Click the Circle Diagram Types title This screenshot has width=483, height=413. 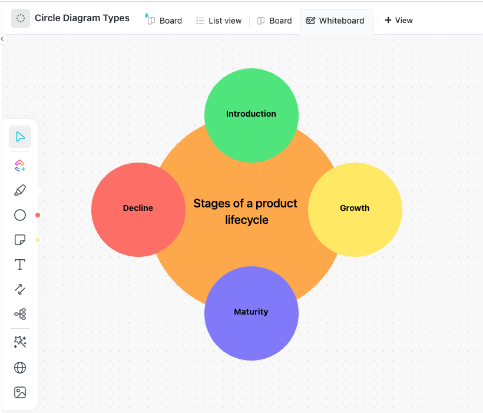pyautogui.click(x=82, y=18)
